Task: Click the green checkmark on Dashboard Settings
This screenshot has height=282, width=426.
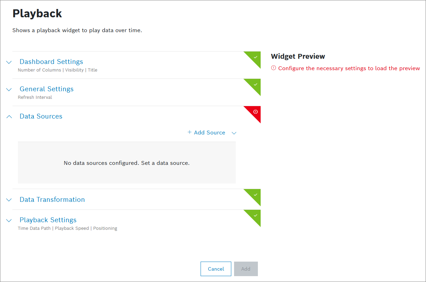Action: coord(255,57)
